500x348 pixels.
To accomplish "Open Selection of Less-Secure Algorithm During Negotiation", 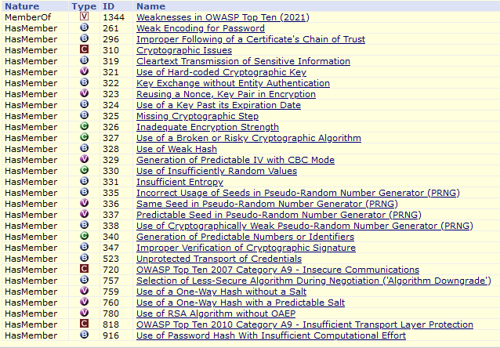I will [x=313, y=281].
